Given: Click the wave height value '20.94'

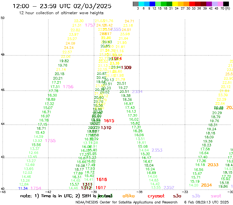Looking at the screenshot, I should click(x=116, y=67).
